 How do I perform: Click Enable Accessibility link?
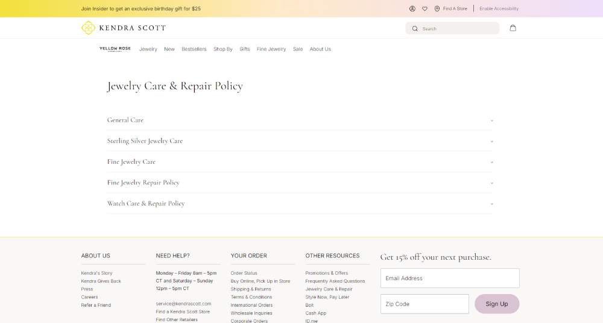tap(499, 8)
